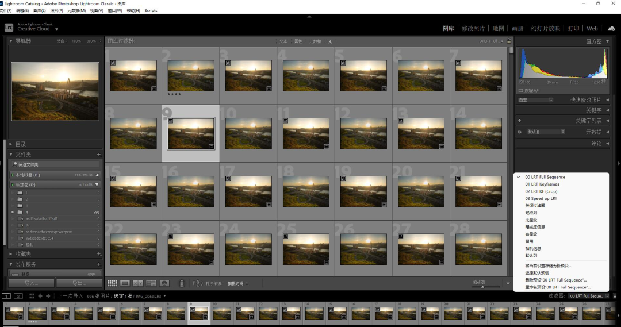Select the spray can painter tool
Viewport: 621px width, 327px height.
pos(182,283)
